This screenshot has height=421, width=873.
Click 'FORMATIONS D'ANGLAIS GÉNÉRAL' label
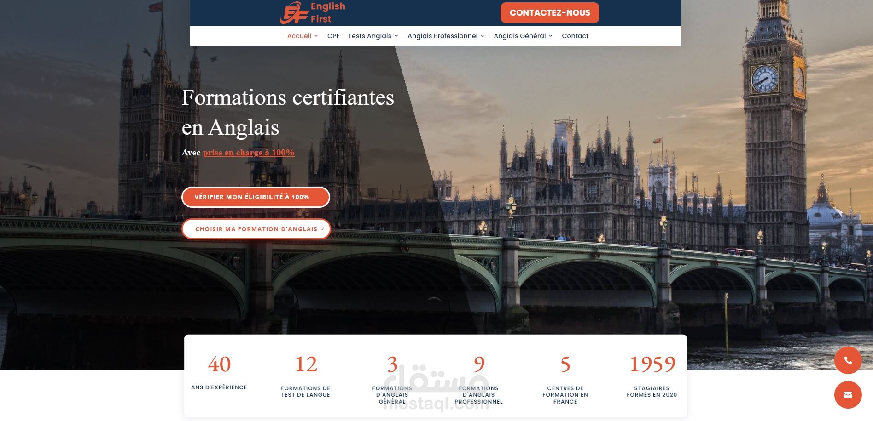coord(392,395)
